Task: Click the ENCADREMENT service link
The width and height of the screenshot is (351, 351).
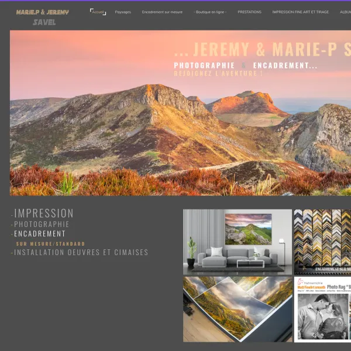Action: 40,233
